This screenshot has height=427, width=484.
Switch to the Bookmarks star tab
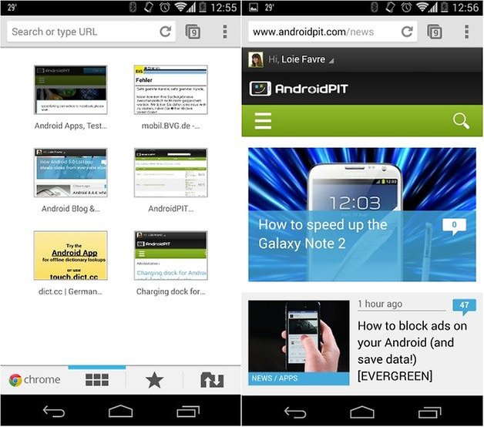[x=154, y=380]
